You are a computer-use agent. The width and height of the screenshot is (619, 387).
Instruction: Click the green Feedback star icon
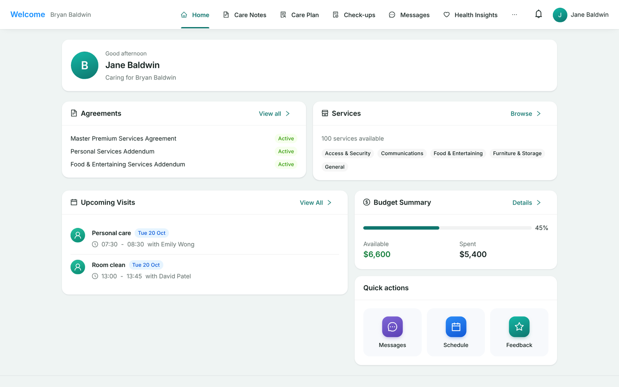pyautogui.click(x=519, y=327)
